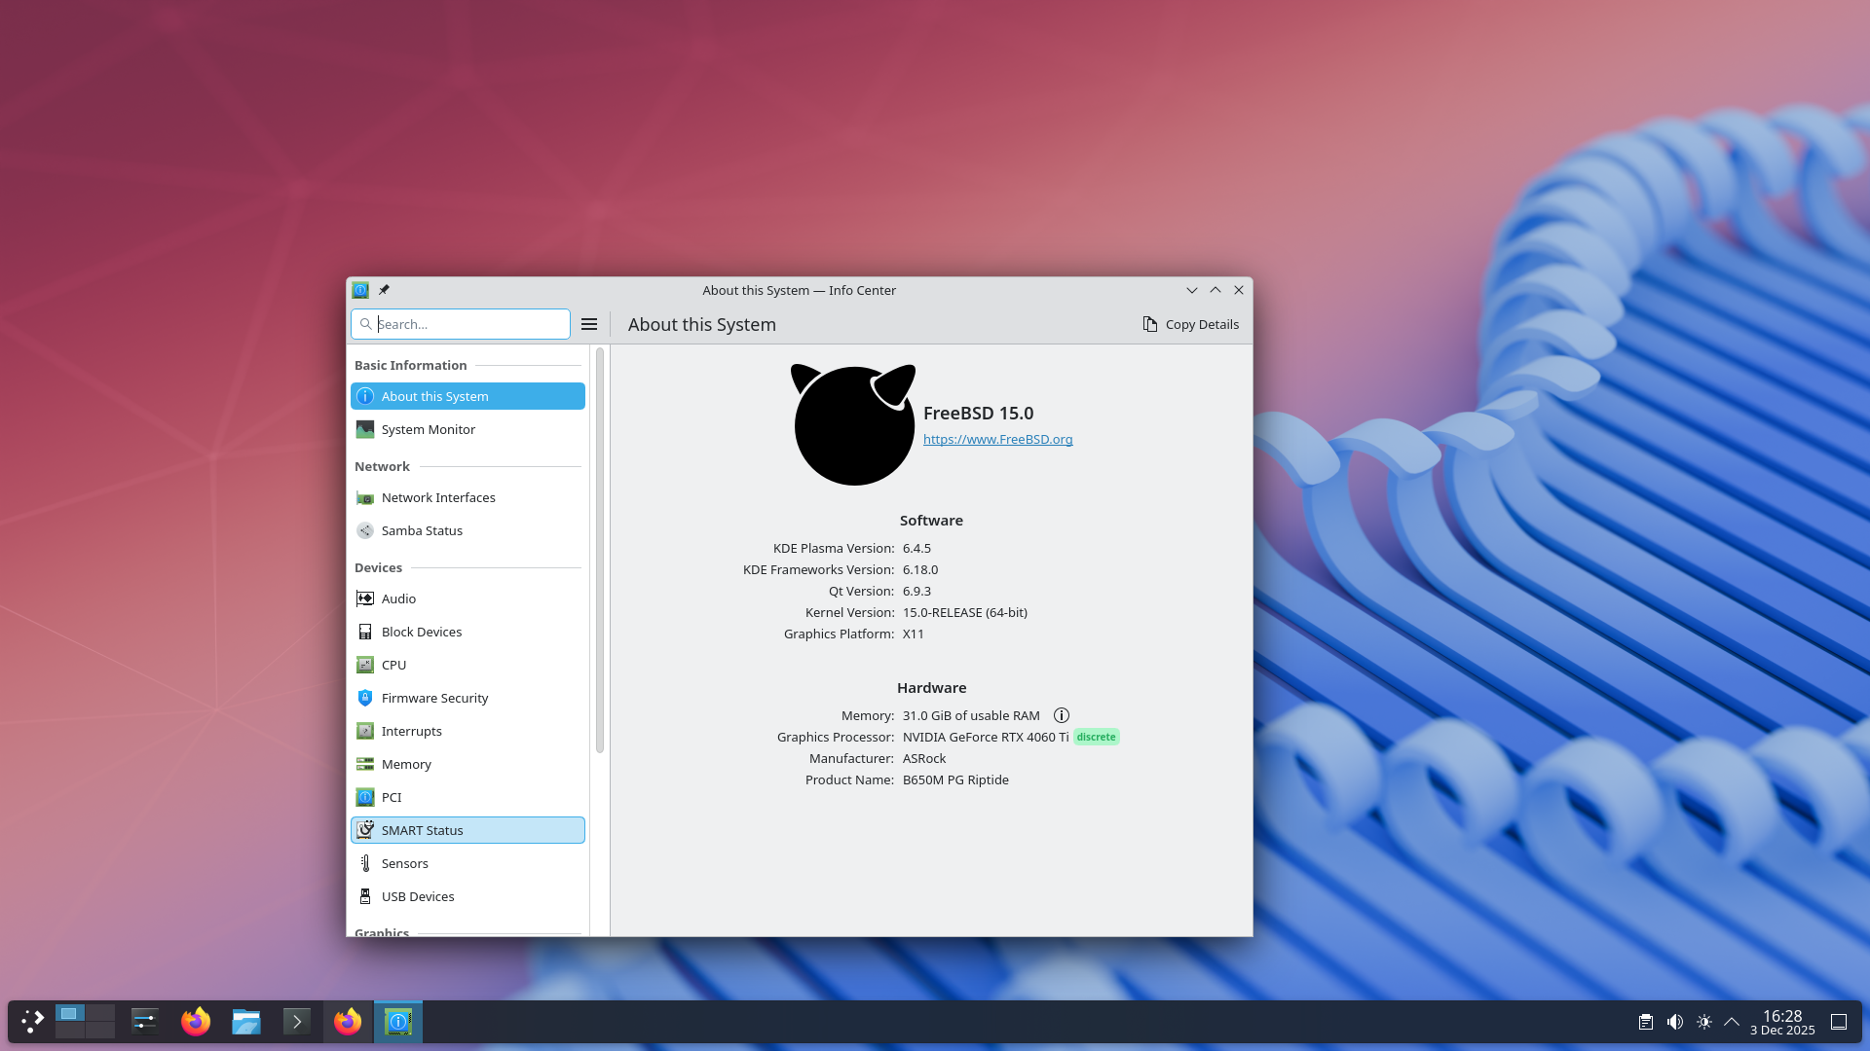
Task: Toggle the show desktop button
Action: coord(1839,1022)
